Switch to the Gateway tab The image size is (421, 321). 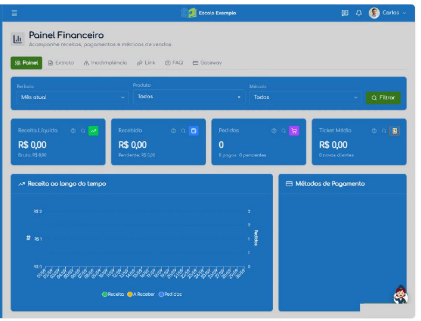pyautogui.click(x=207, y=63)
